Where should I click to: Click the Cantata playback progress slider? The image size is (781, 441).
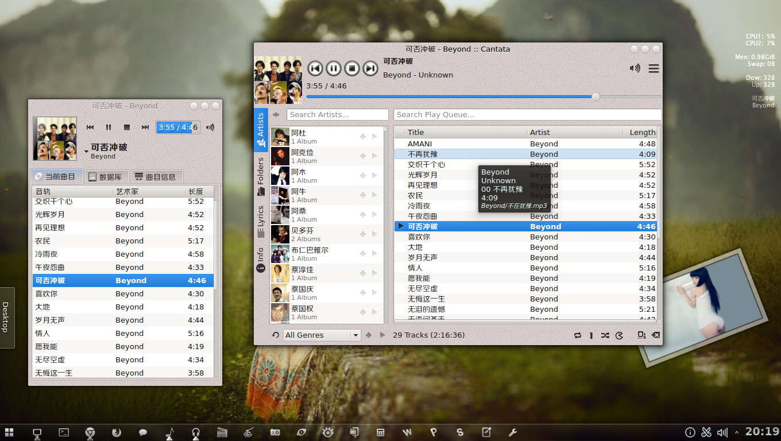(x=484, y=96)
